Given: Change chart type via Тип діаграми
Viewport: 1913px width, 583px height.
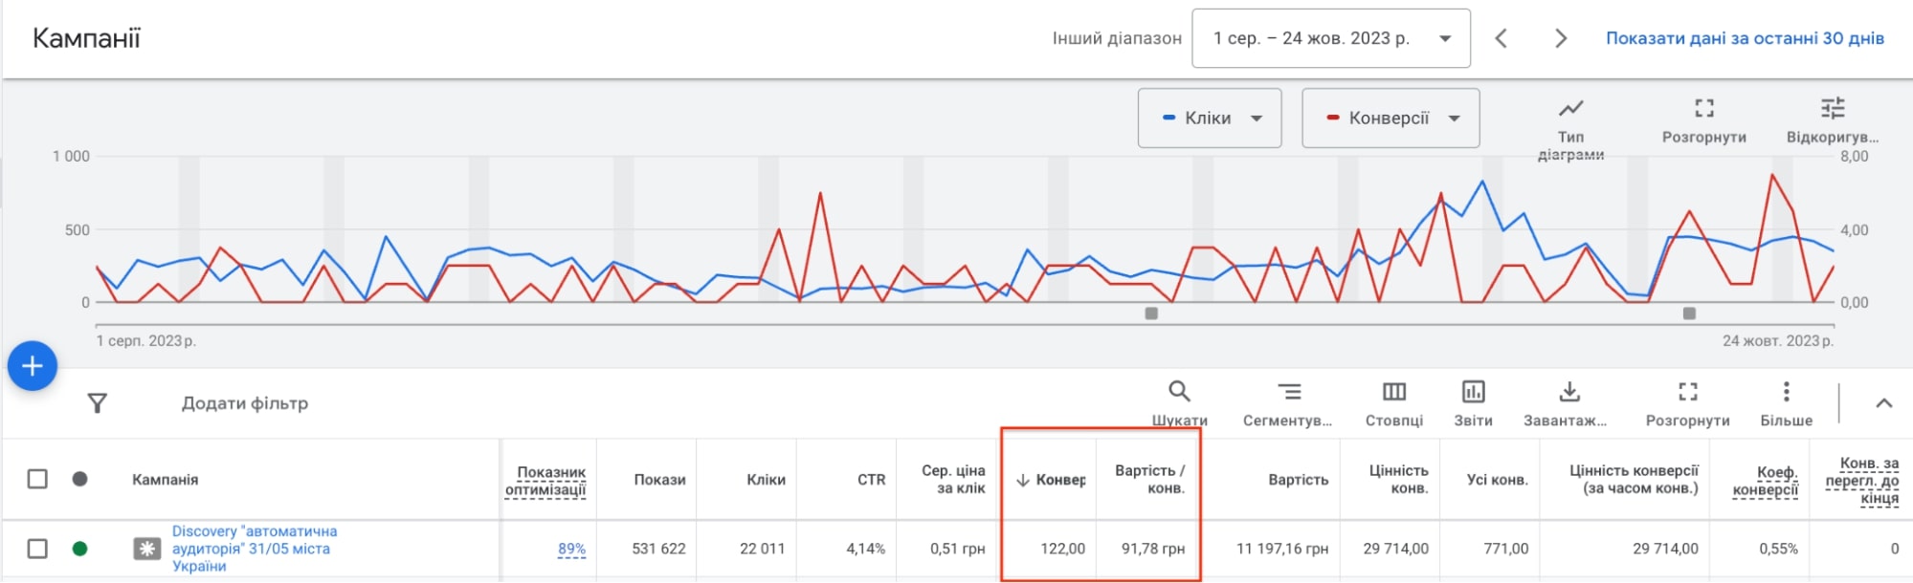Looking at the screenshot, I should pos(1570,109).
